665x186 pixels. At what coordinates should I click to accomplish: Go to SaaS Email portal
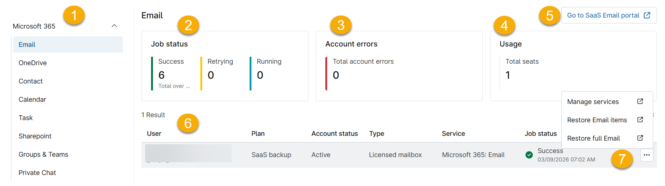click(x=609, y=15)
